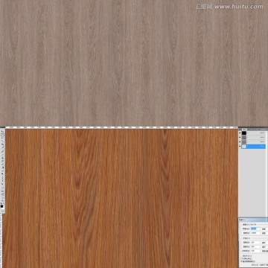Open the pixel height unit dropdown
The image size is (268, 268).
[265, 233]
